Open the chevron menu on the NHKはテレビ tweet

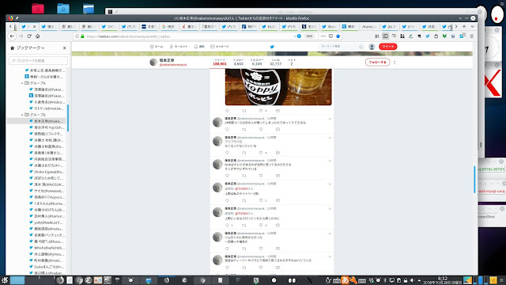(330, 161)
